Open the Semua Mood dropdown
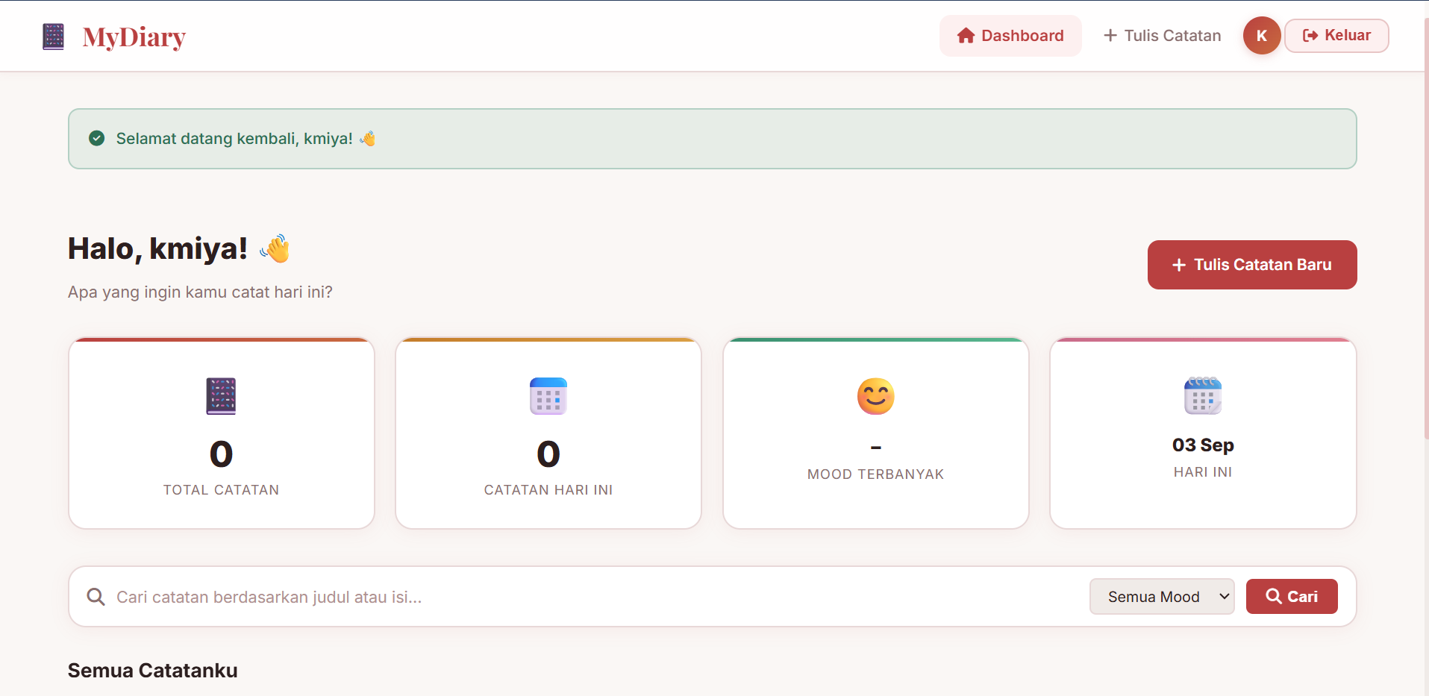Viewport: 1429px width, 696px height. (1162, 597)
